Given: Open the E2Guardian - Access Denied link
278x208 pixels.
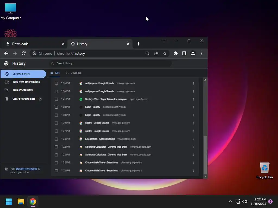Looking at the screenshot, I should pyautogui.click(x=100, y=139).
